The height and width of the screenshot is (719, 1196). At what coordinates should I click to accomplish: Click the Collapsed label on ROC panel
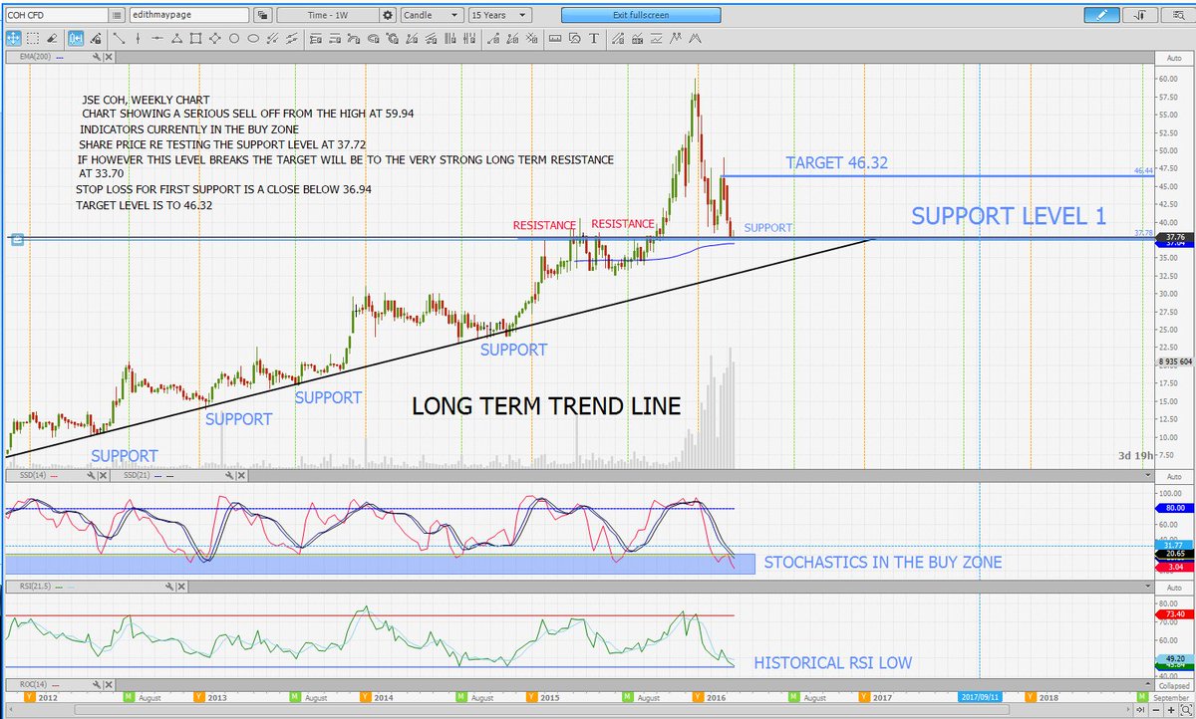tap(1174, 686)
